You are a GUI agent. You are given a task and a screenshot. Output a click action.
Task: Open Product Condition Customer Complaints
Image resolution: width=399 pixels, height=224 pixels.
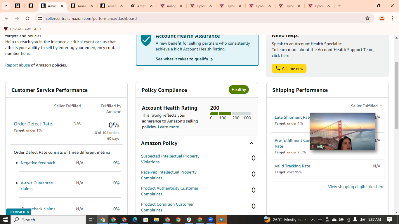point(167,207)
